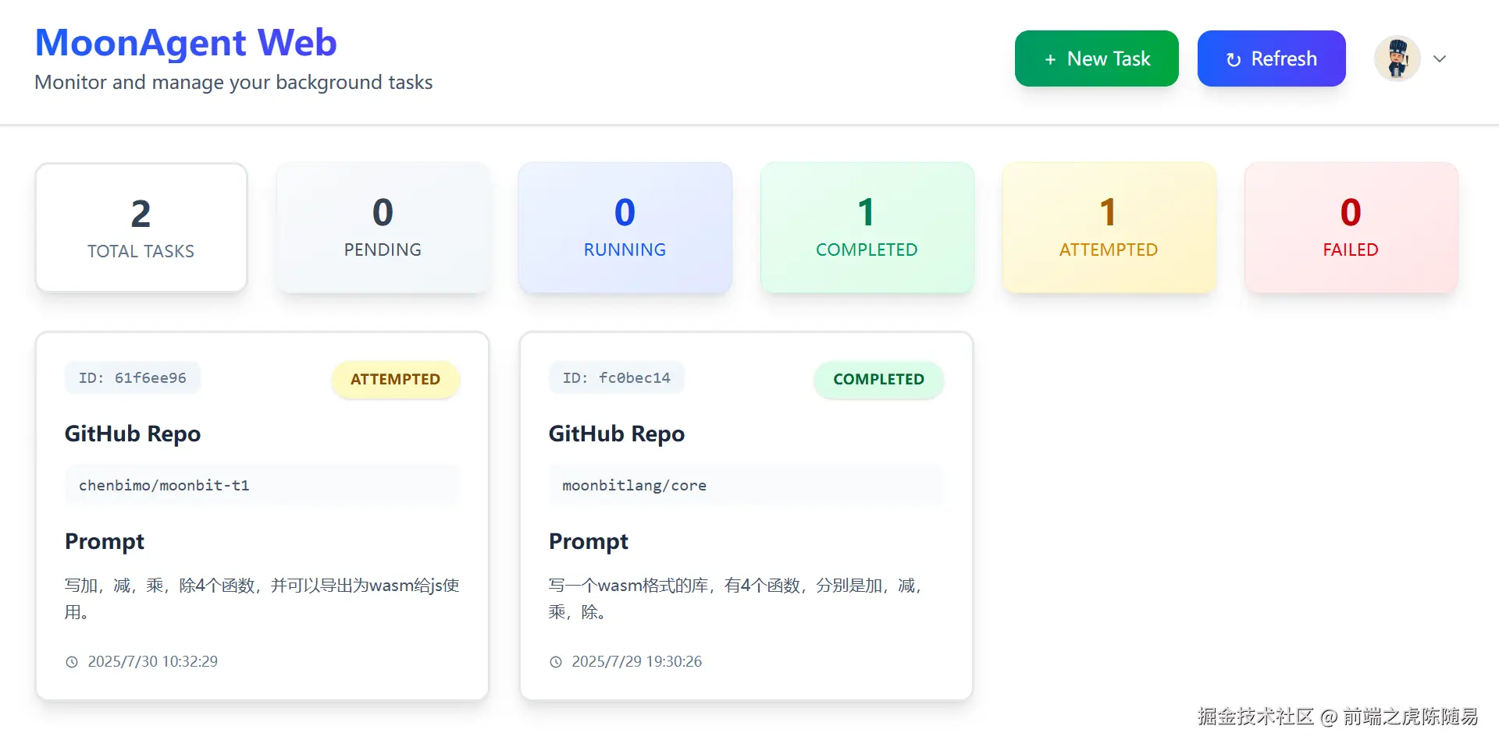Filter by the Attempted stat card
The height and width of the screenshot is (747, 1499).
point(1109,228)
